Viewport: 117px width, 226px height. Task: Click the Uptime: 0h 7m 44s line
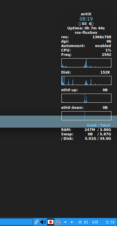click(86, 28)
